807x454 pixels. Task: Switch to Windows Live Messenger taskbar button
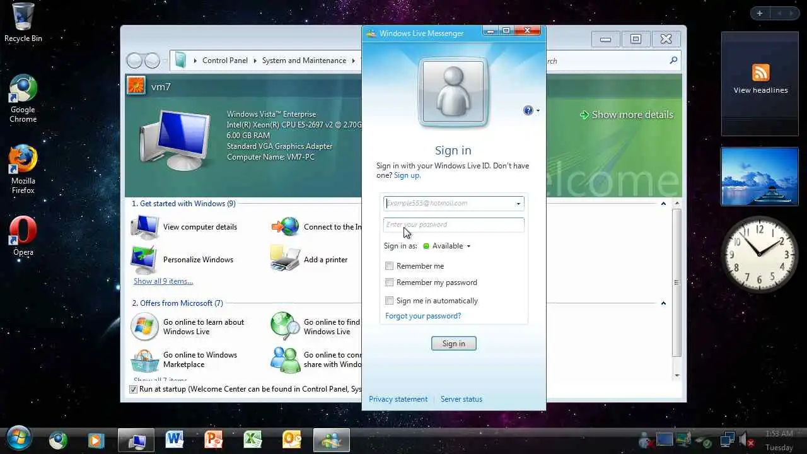point(332,439)
